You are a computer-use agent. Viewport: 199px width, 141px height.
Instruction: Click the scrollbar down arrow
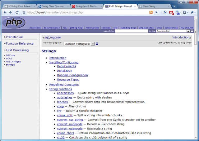click(196, 138)
